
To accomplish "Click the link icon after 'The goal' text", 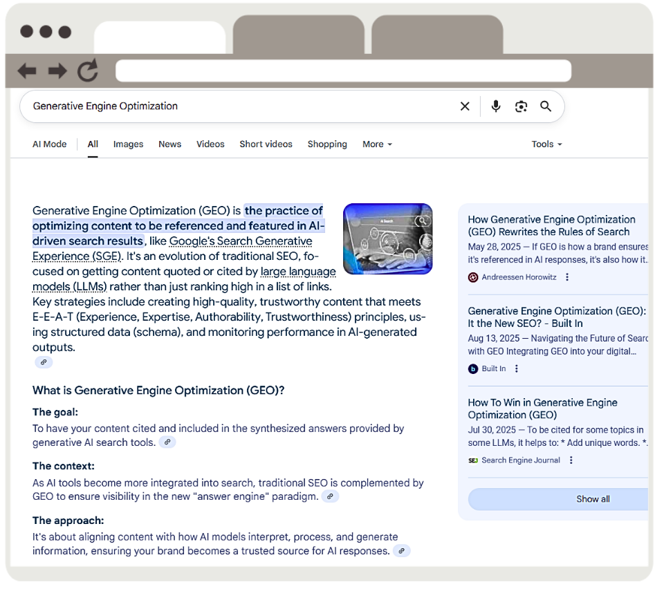I will [x=167, y=442].
